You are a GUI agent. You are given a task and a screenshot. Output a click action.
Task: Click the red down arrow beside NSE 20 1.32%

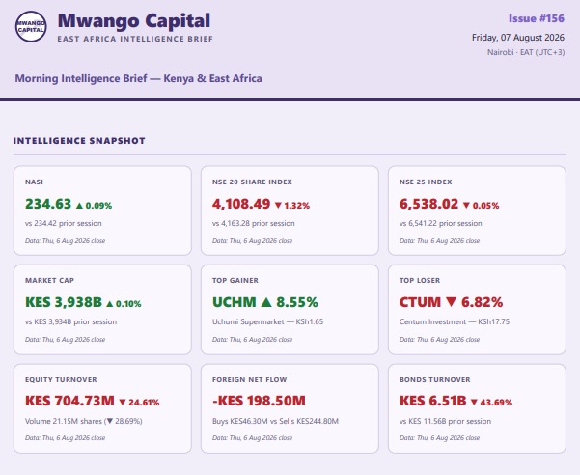[278, 206]
